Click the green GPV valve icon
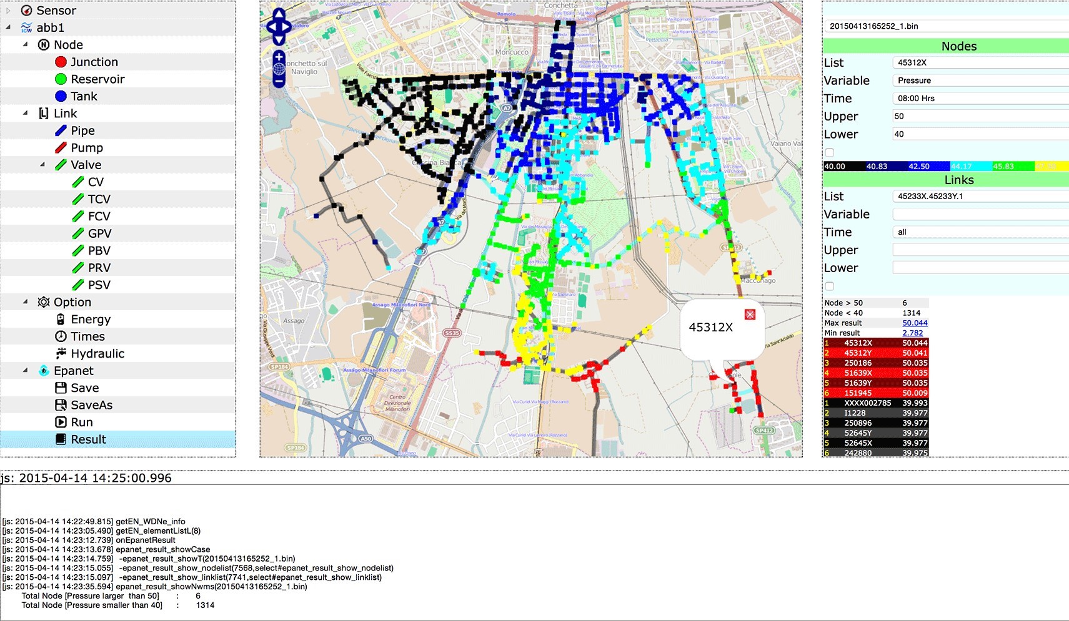Image resolution: width=1069 pixels, height=621 pixels. pyautogui.click(x=78, y=233)
